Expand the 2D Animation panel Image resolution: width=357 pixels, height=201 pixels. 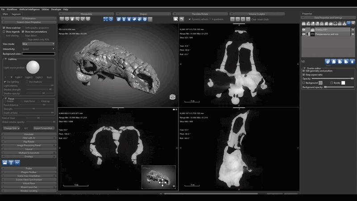click(x=29, y=18)
